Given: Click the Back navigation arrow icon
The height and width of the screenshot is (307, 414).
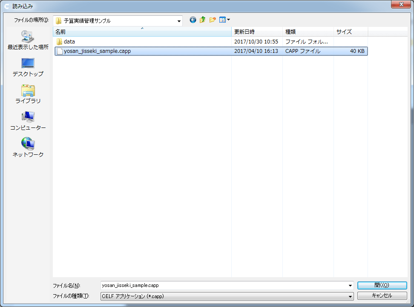Looking at the screenshot, I should pyautogui.click(x=193, y=20).
